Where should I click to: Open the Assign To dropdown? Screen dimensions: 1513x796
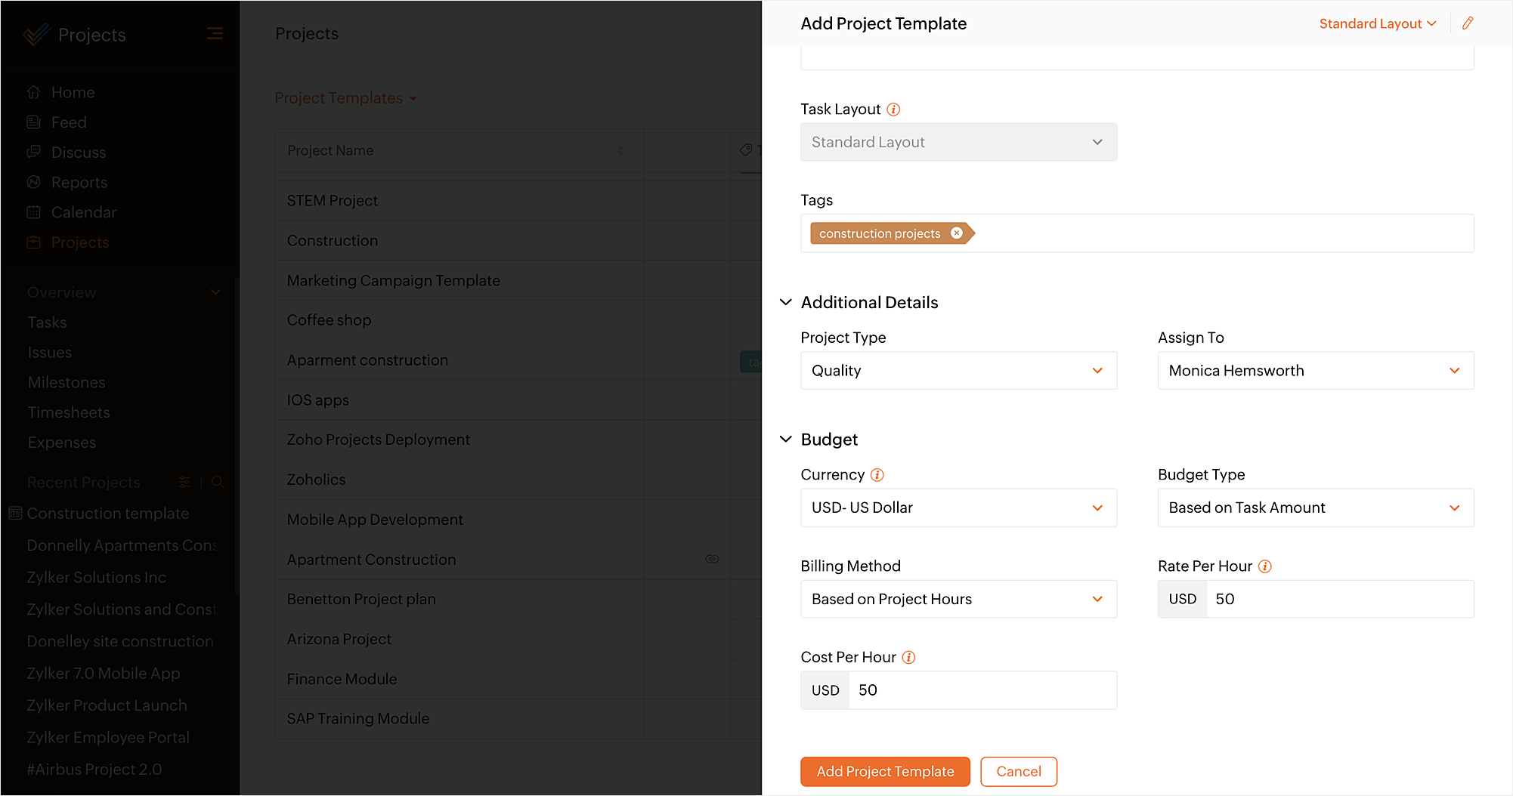click(x=1316, y=371)
